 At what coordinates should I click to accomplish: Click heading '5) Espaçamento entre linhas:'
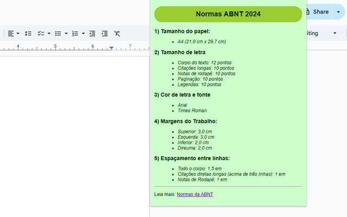(x=192, y=158)
